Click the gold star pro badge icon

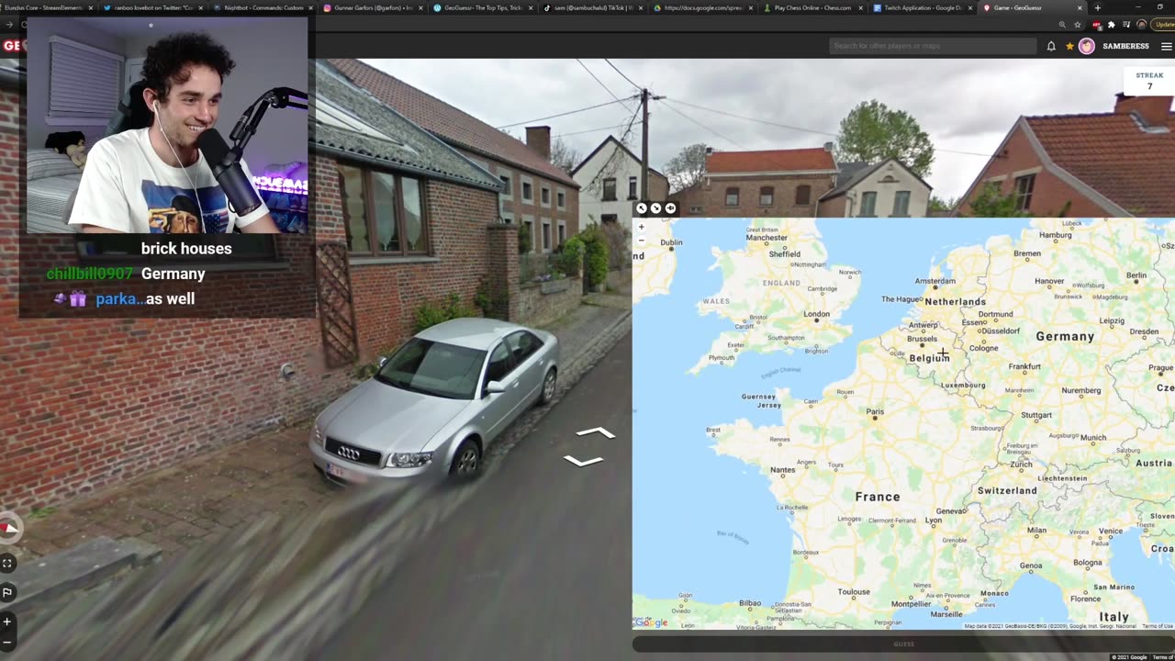(x=1069, y=46)
